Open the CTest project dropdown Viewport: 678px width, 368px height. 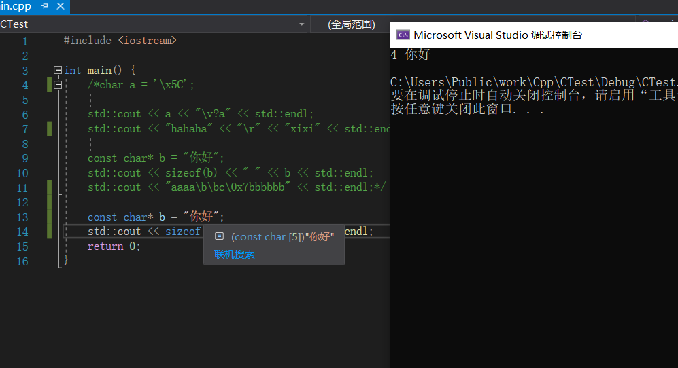tap(302, 24)
